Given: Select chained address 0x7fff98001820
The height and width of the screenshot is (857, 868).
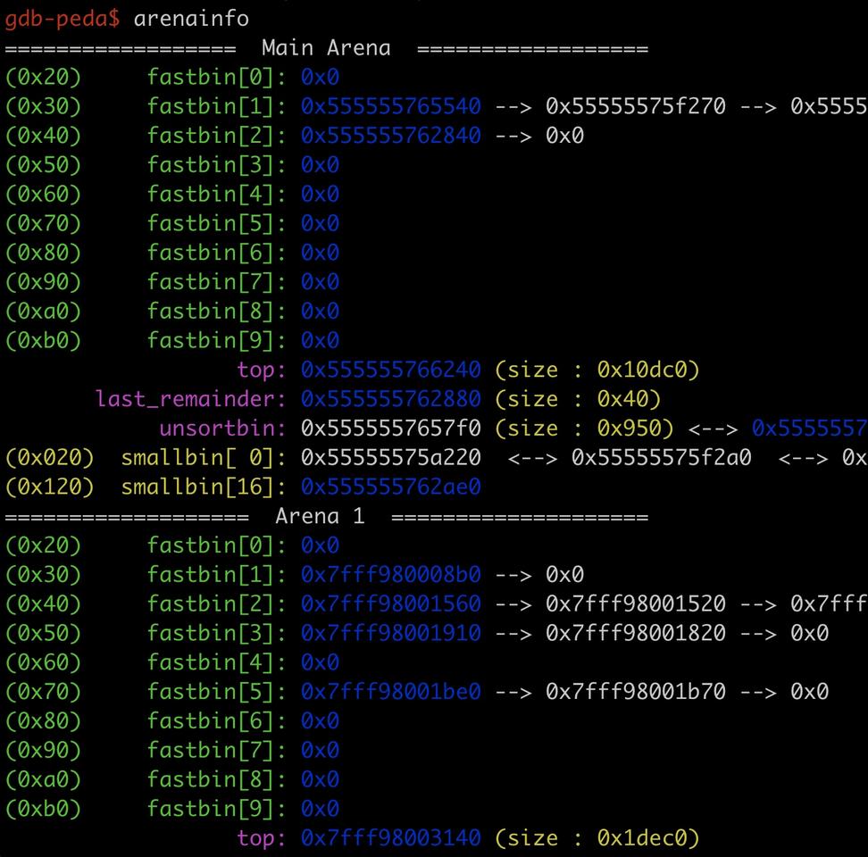Looking at the screenshot, I should click(636, 633).
